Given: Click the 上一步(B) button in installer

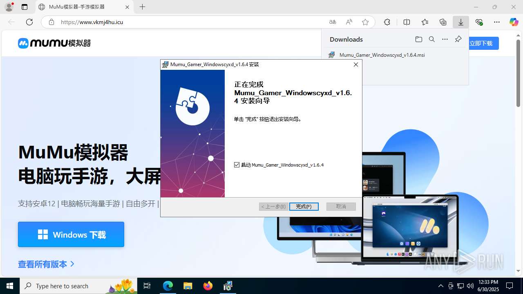Looking at the screenshot, I should coord(273,207).
